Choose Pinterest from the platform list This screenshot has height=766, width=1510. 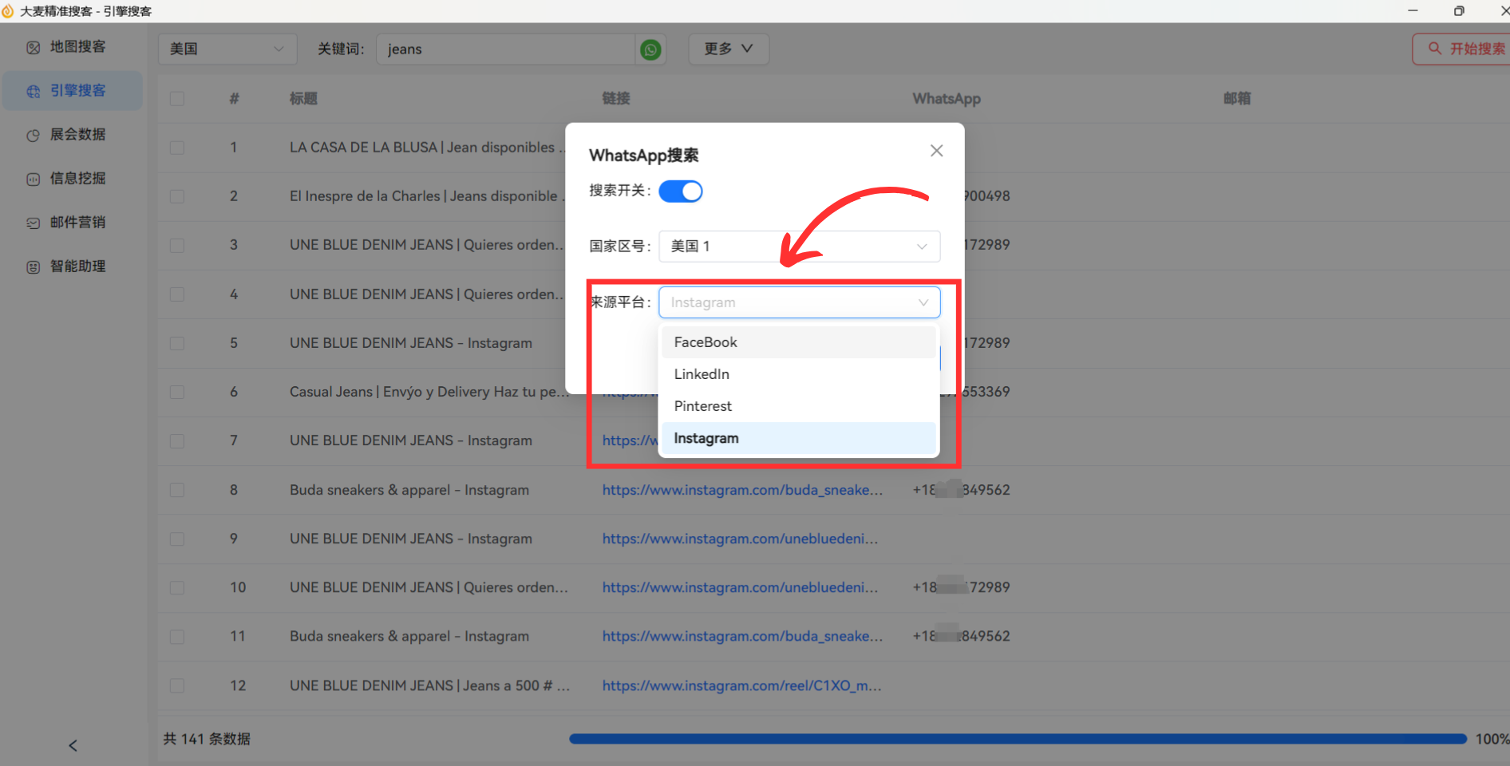pyautogui.click(x=798, y=406)
